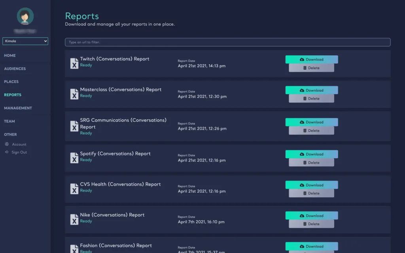Viewport: 405px width, 253px height.
Task: Open MANAGEMENT in the sidebar
Action: (18, 108)
